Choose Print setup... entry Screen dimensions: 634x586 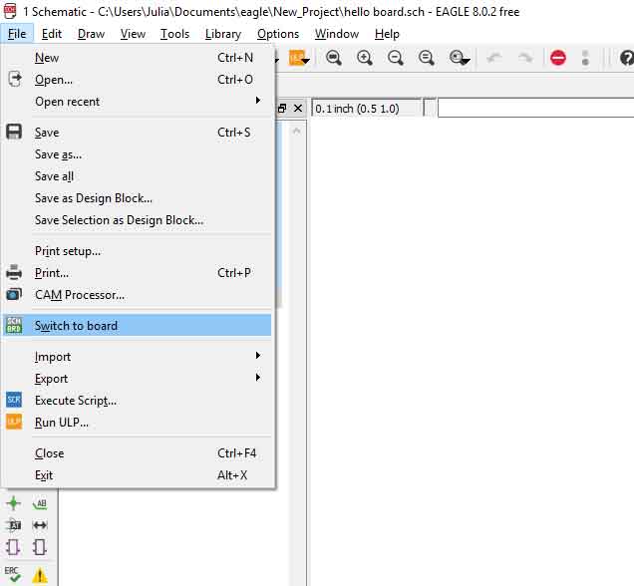[x=138, y=251]
